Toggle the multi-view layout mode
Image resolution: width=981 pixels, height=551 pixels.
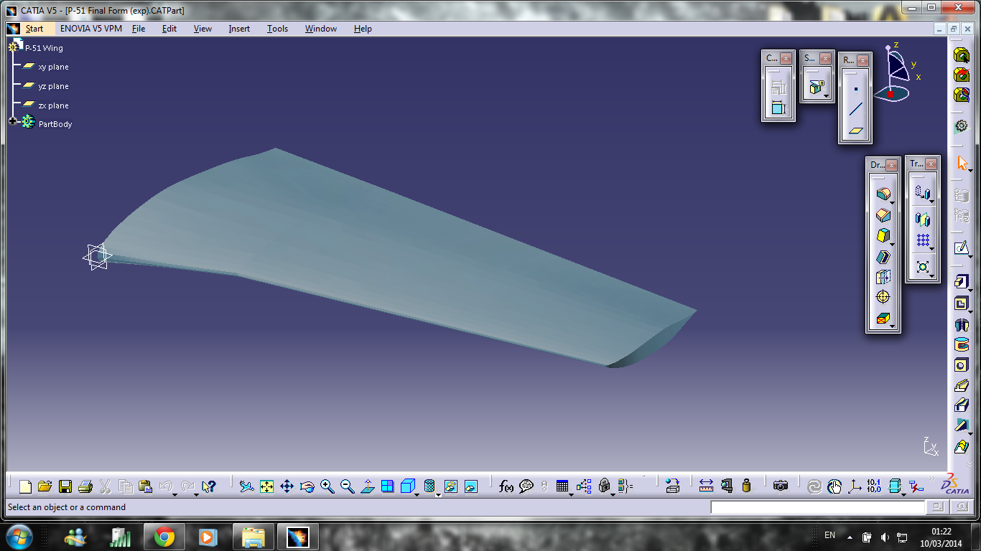[387, 486]
